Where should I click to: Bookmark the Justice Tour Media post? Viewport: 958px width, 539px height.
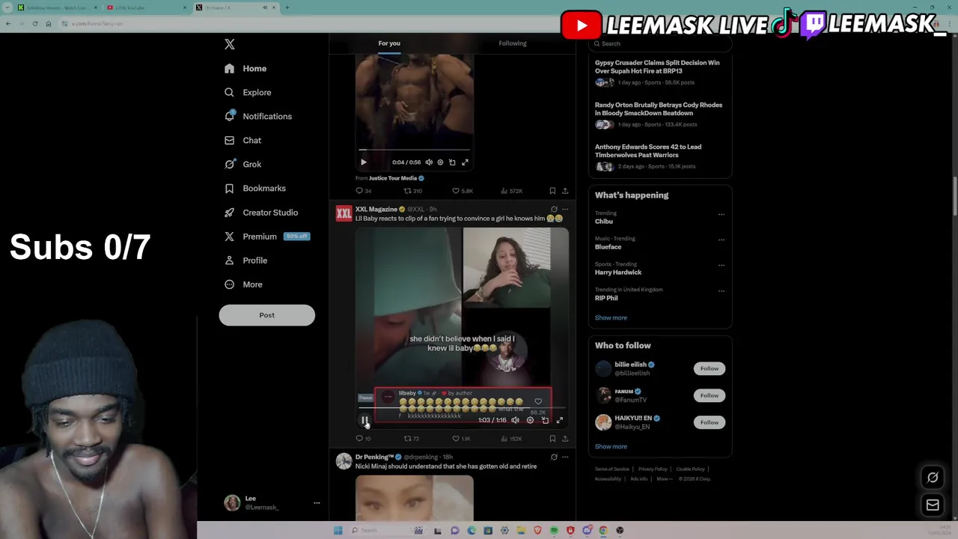(x=552, y=191)
